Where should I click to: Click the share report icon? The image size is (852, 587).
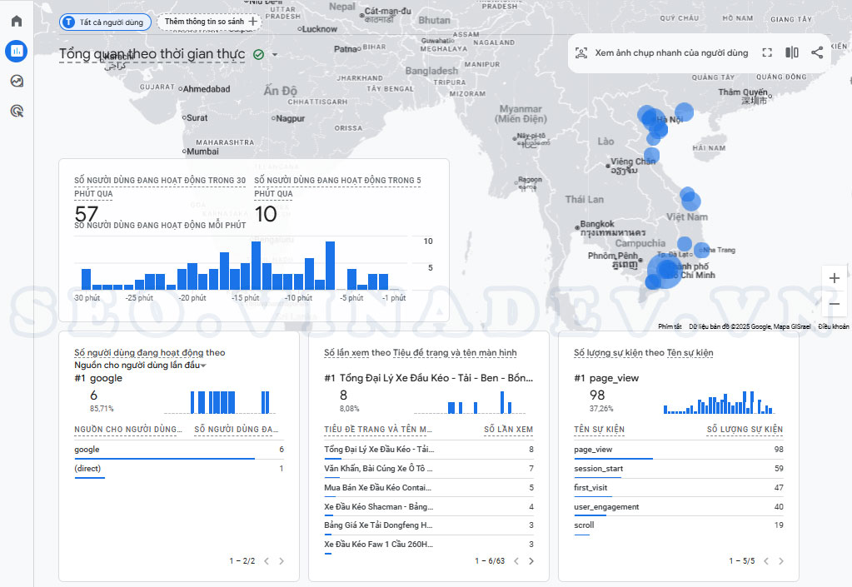click(817, 53)
